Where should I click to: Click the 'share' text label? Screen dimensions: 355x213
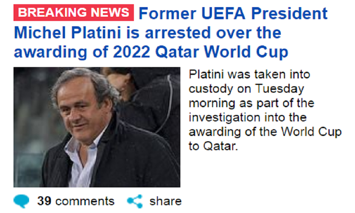[x=165, y=201]
